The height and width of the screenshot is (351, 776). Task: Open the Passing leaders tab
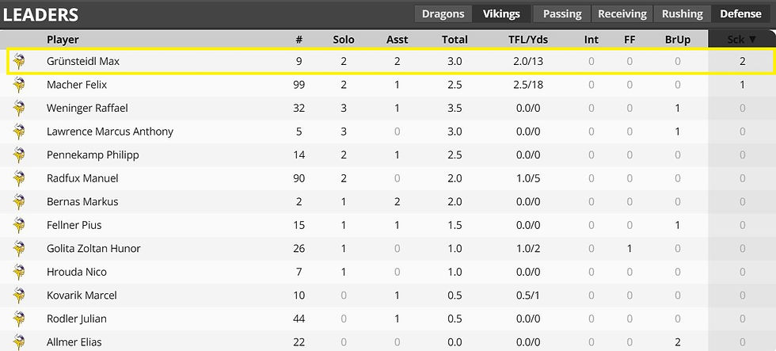tap(562, 13)
